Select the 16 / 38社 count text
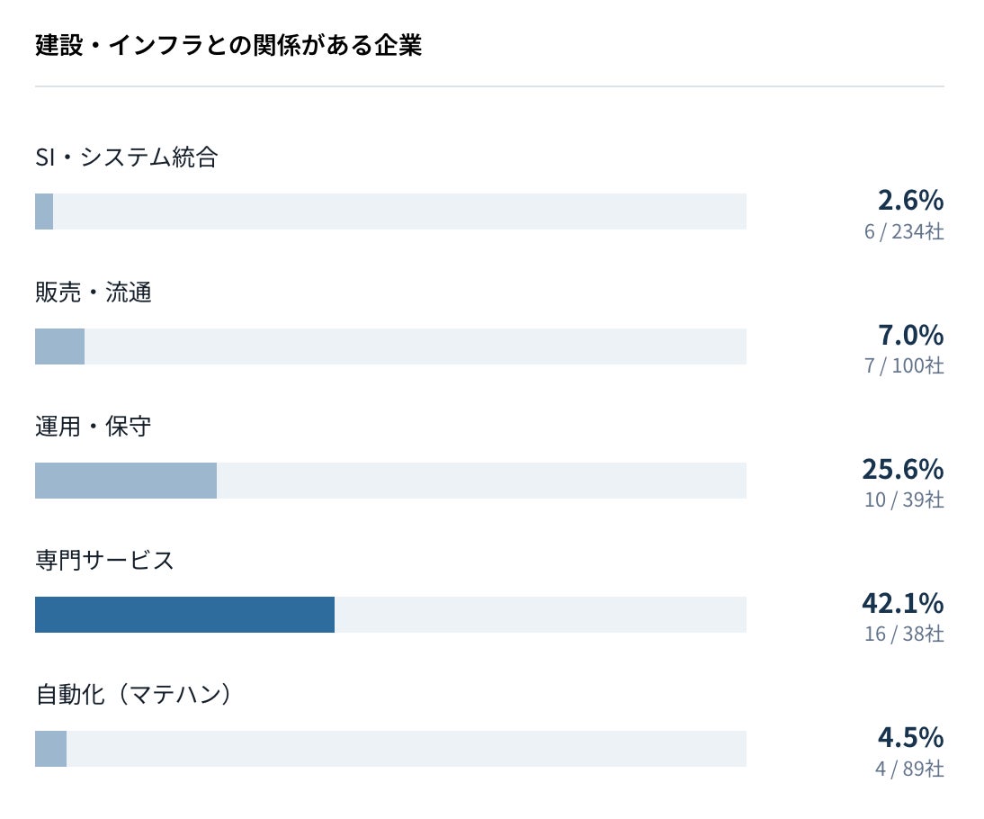This screenshot has width=984, height=819. 904,634
